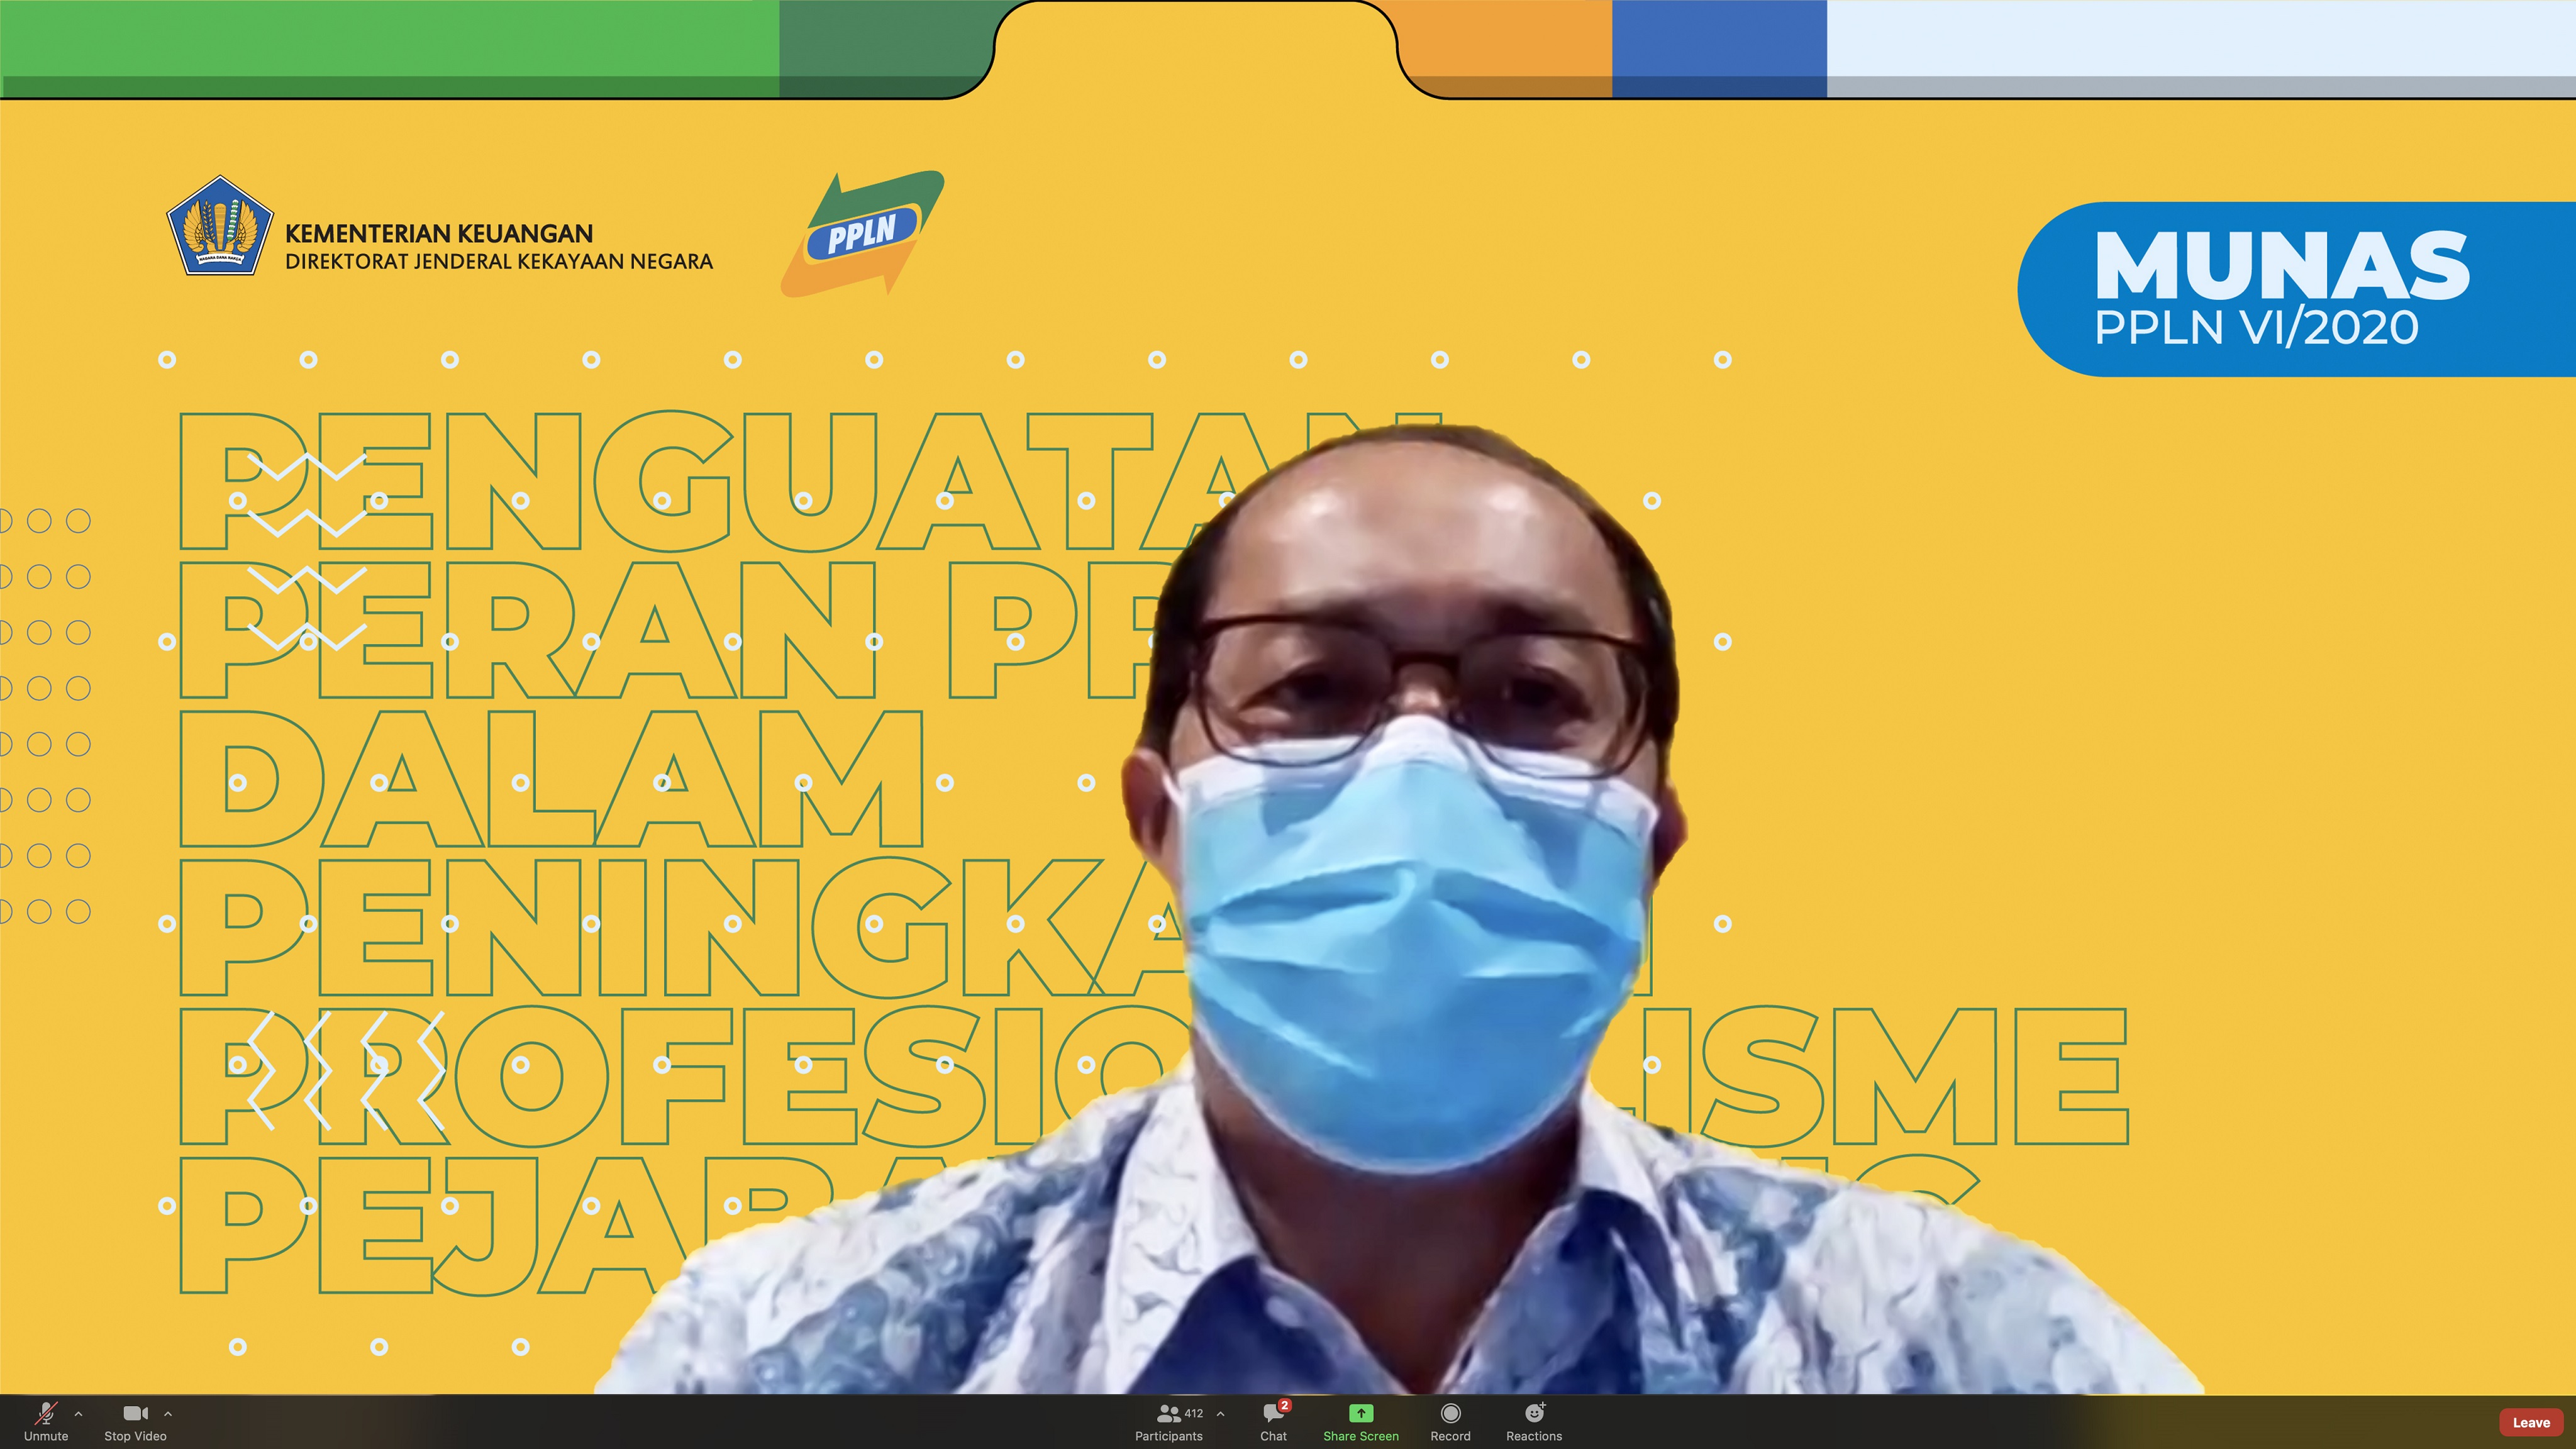This screenshot has height=1449, width=2576.
Task: Click the "Chat" label text
Action: point(1273,1436)
